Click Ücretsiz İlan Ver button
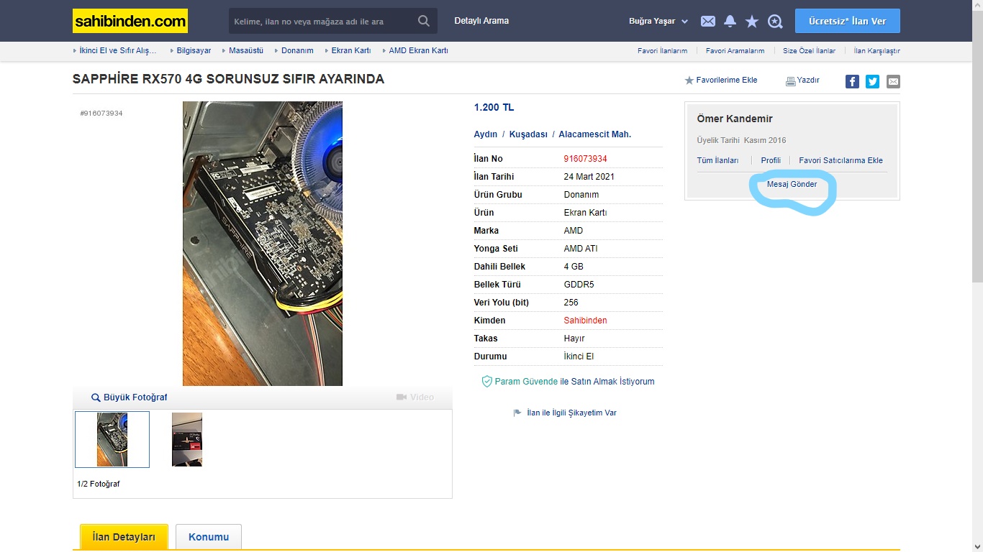 (x=847, y=21)
